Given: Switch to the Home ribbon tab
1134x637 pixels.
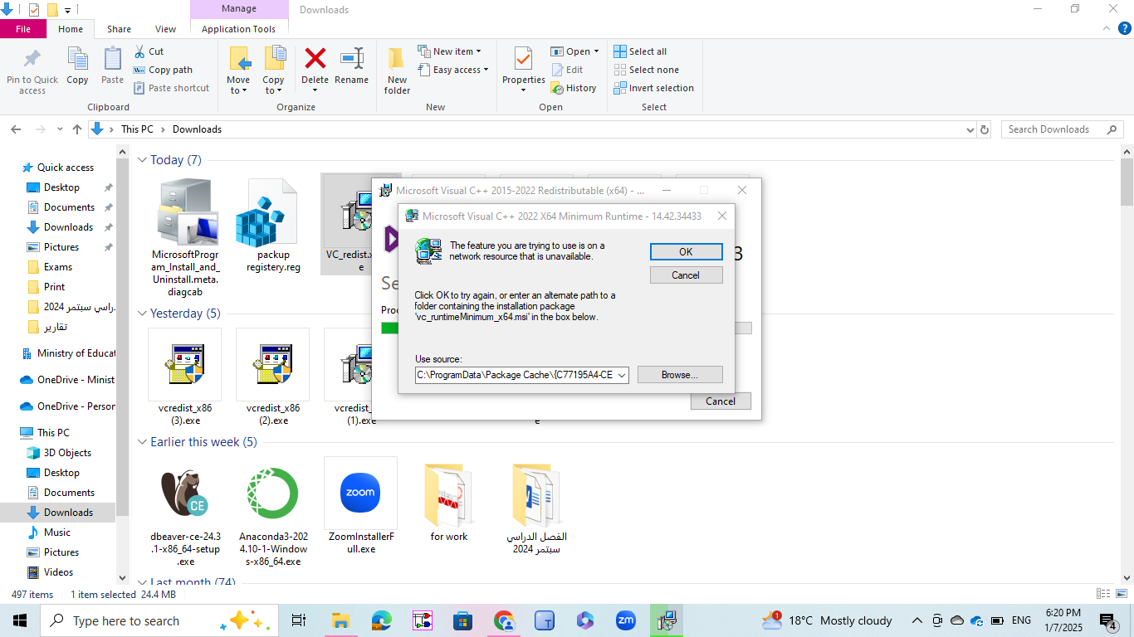Looking at the screenshot, I should [x=71, y=29].
